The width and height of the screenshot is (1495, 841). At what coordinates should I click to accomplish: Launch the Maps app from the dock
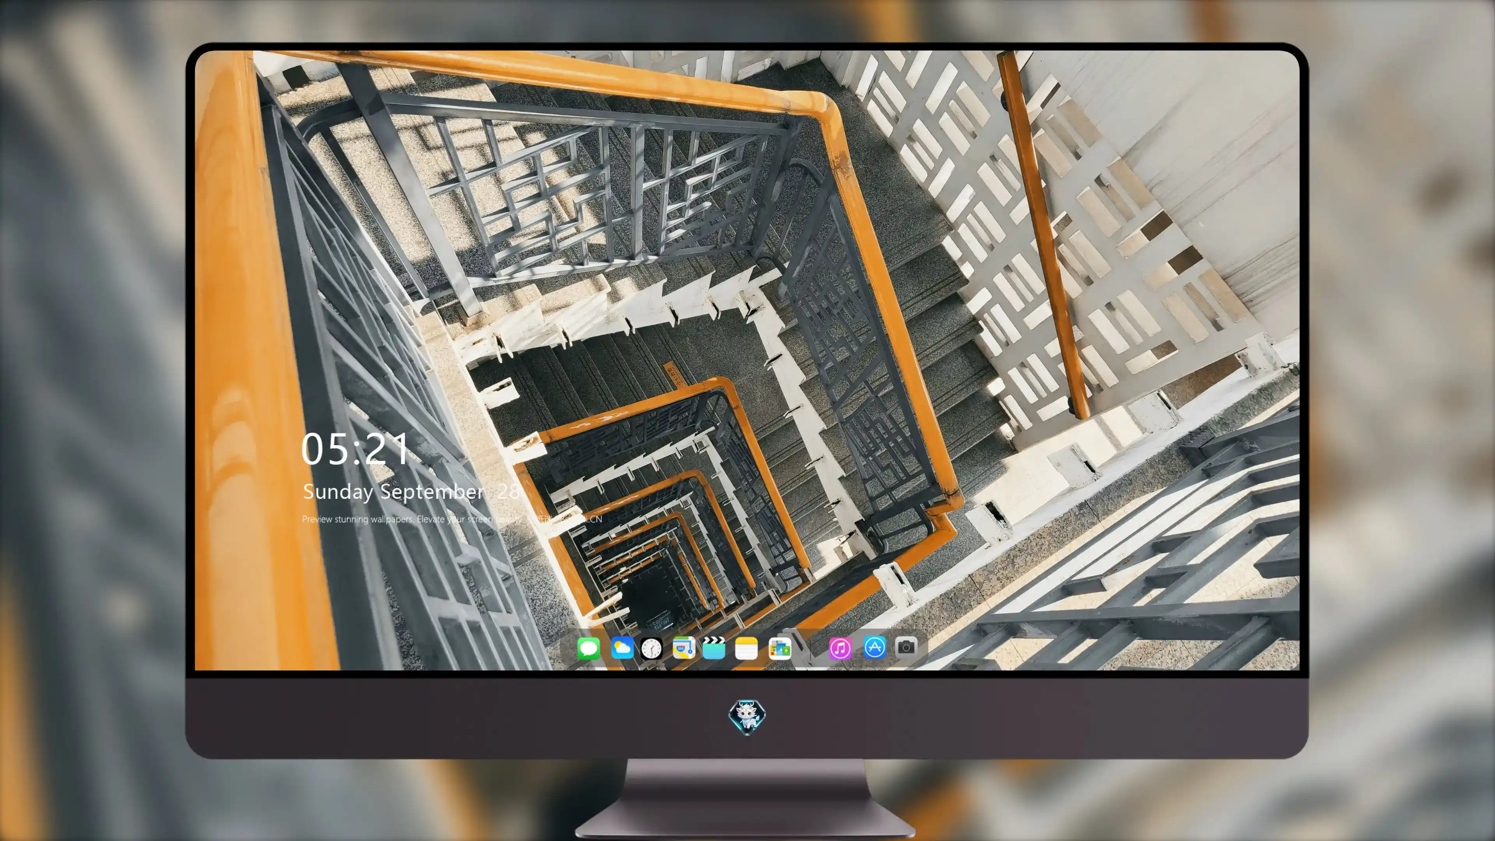(x=684, y=648)
